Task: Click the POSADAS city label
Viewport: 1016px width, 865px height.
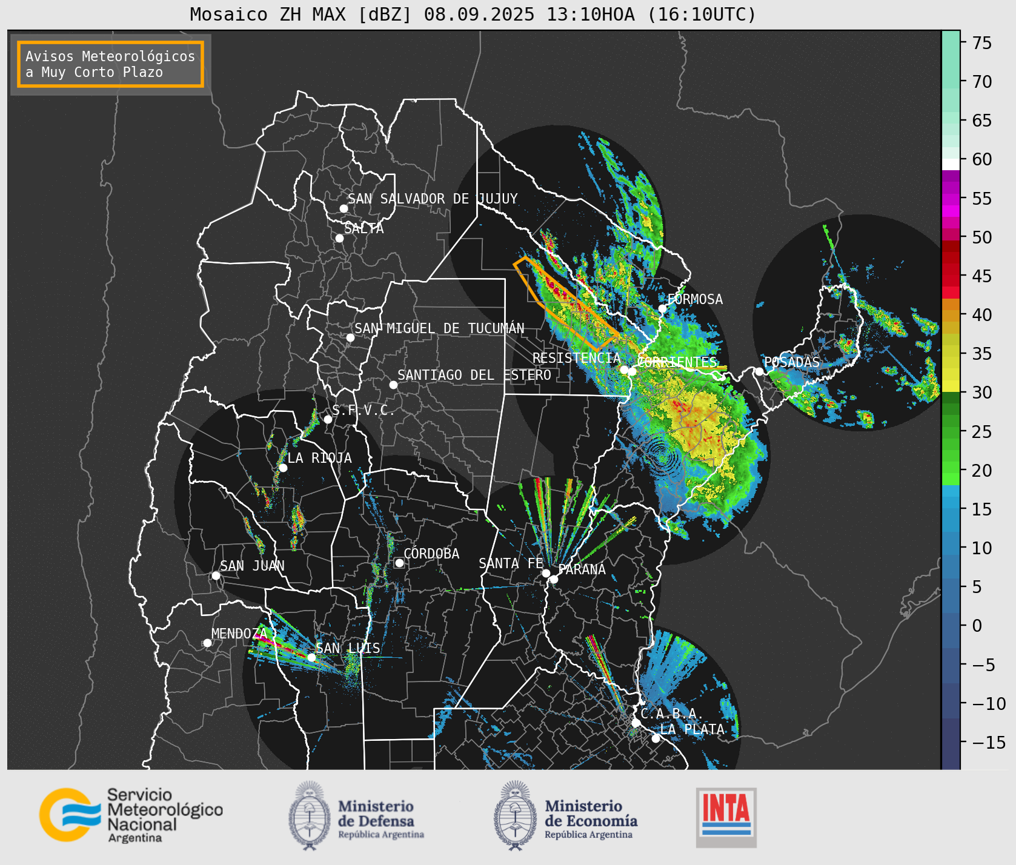Action: (792, 362)
